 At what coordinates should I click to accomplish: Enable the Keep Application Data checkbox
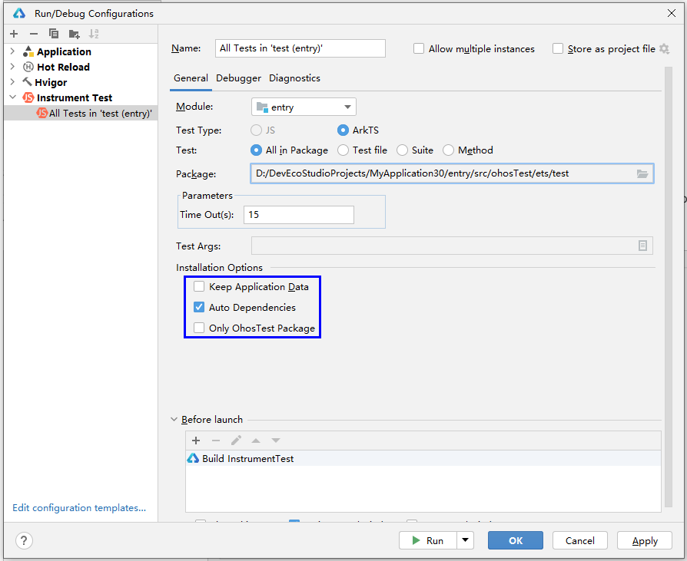pos(200,287)
